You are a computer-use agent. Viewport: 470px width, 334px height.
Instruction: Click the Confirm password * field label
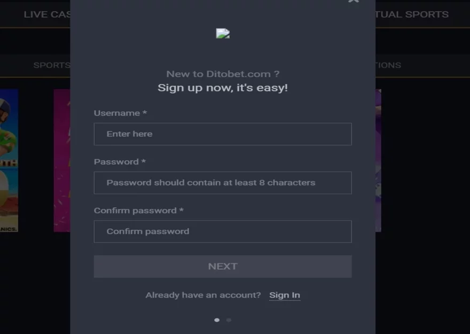[138, 211]
